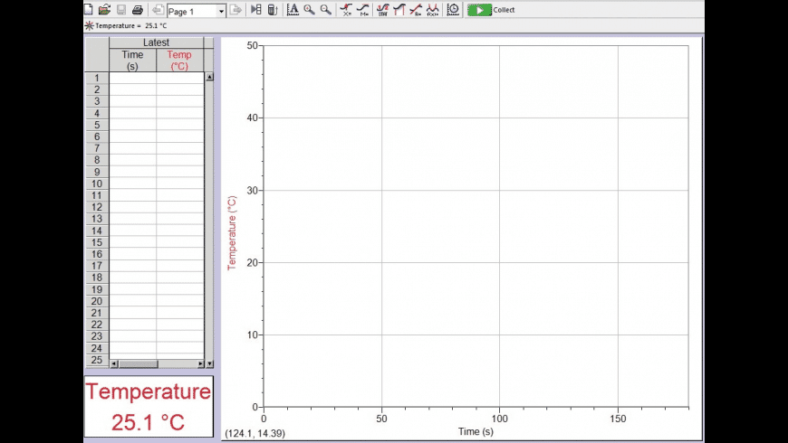Open a file using the folder icon

104,10
